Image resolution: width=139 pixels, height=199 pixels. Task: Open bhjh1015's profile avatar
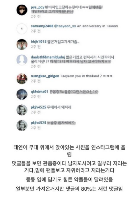(22, 44)
